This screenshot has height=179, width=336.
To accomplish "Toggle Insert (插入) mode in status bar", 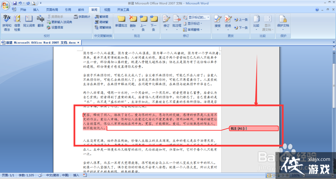I will click(76, 175).
